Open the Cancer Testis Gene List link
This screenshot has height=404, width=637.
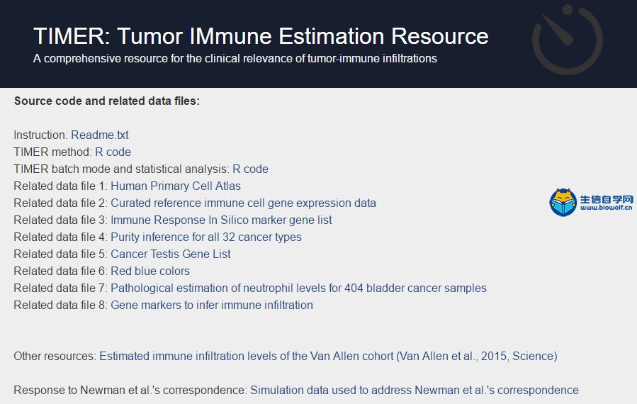tap(171, 254)
